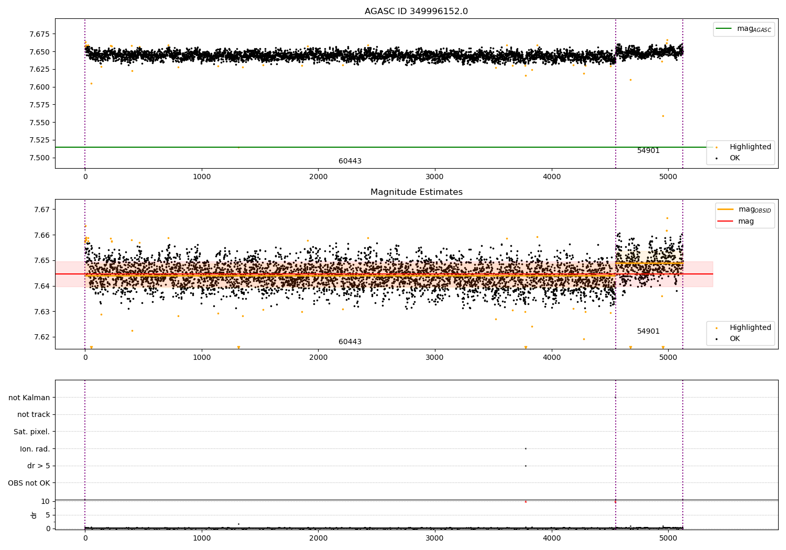Click red 'mag' legend entry in middle plot
This screenshot has width=786, height=550.
tap(736, 222)
